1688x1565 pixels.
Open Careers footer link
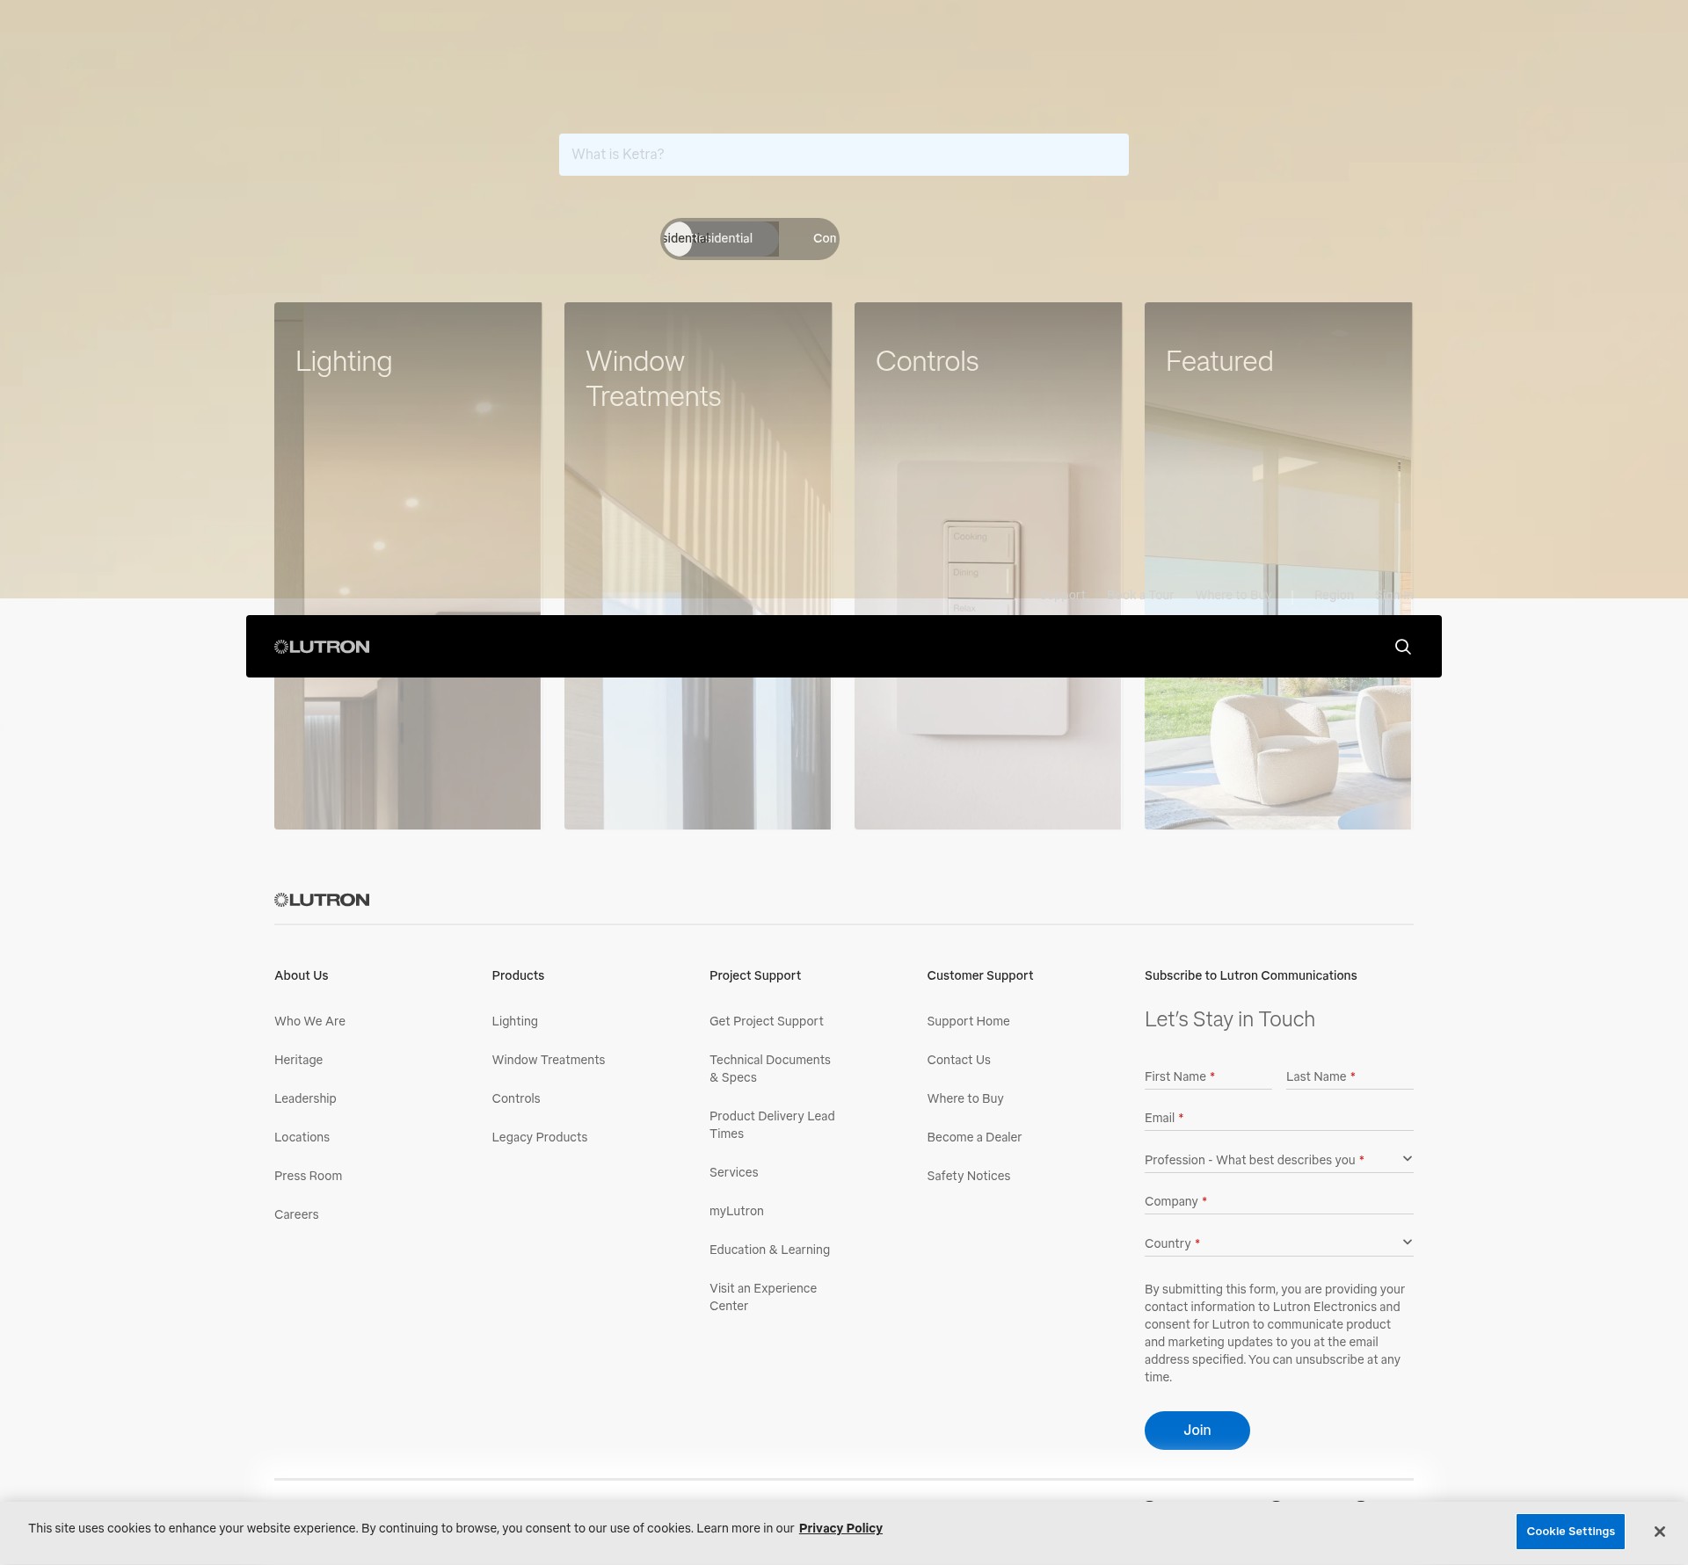tap(296, 1214)
